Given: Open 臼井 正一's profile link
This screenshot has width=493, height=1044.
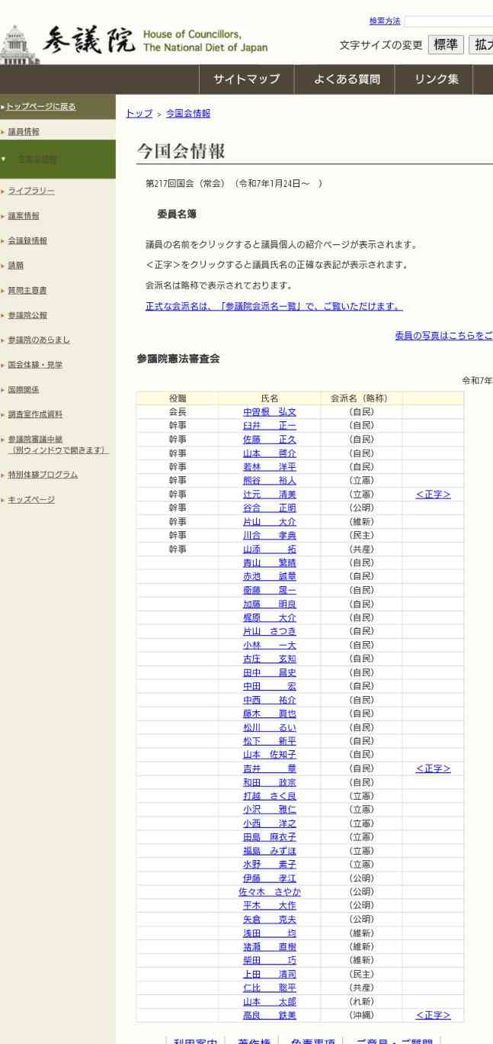Looking at the screenshot, I should pos(269,426).
